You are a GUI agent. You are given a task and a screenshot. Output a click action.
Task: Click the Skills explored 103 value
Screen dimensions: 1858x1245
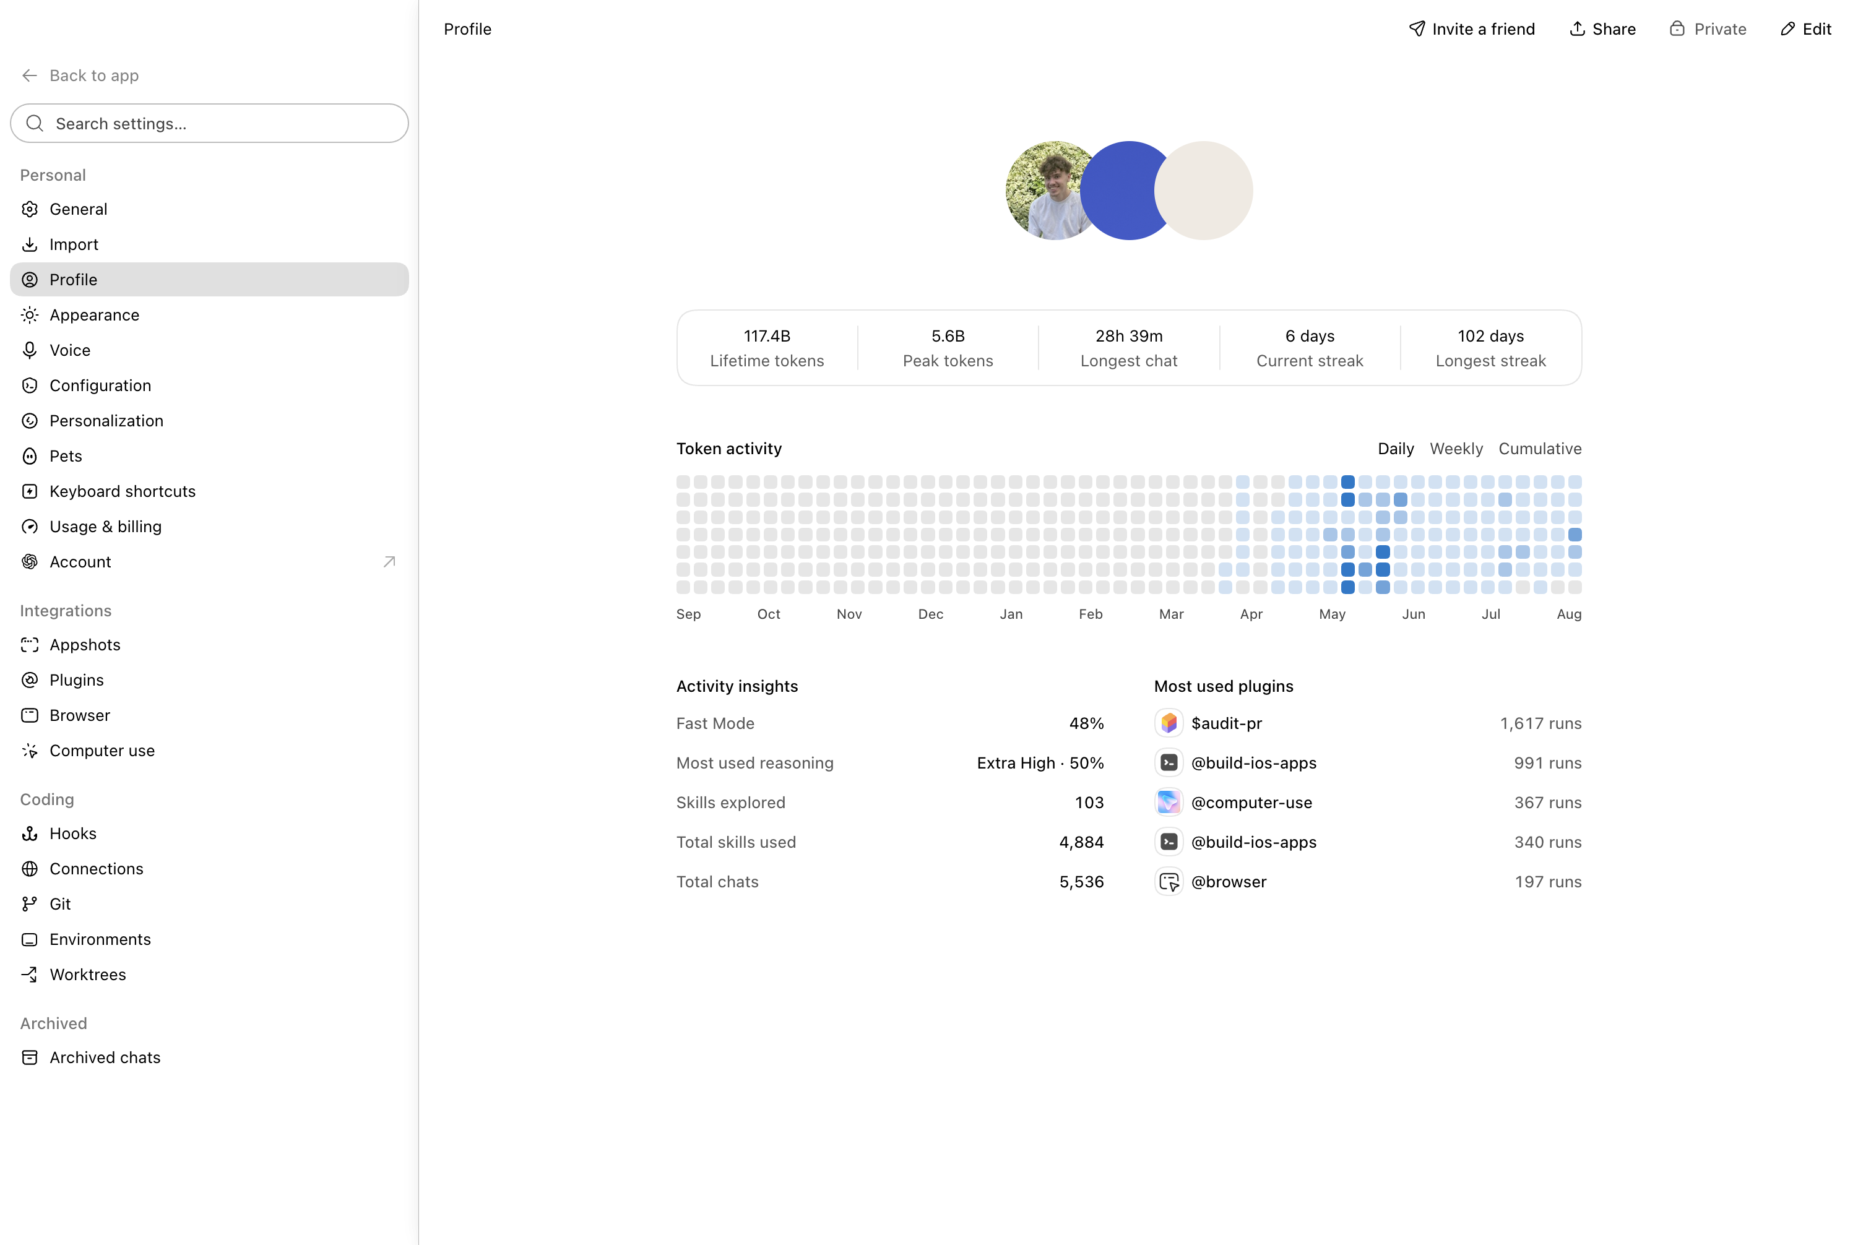[1089, 803]
